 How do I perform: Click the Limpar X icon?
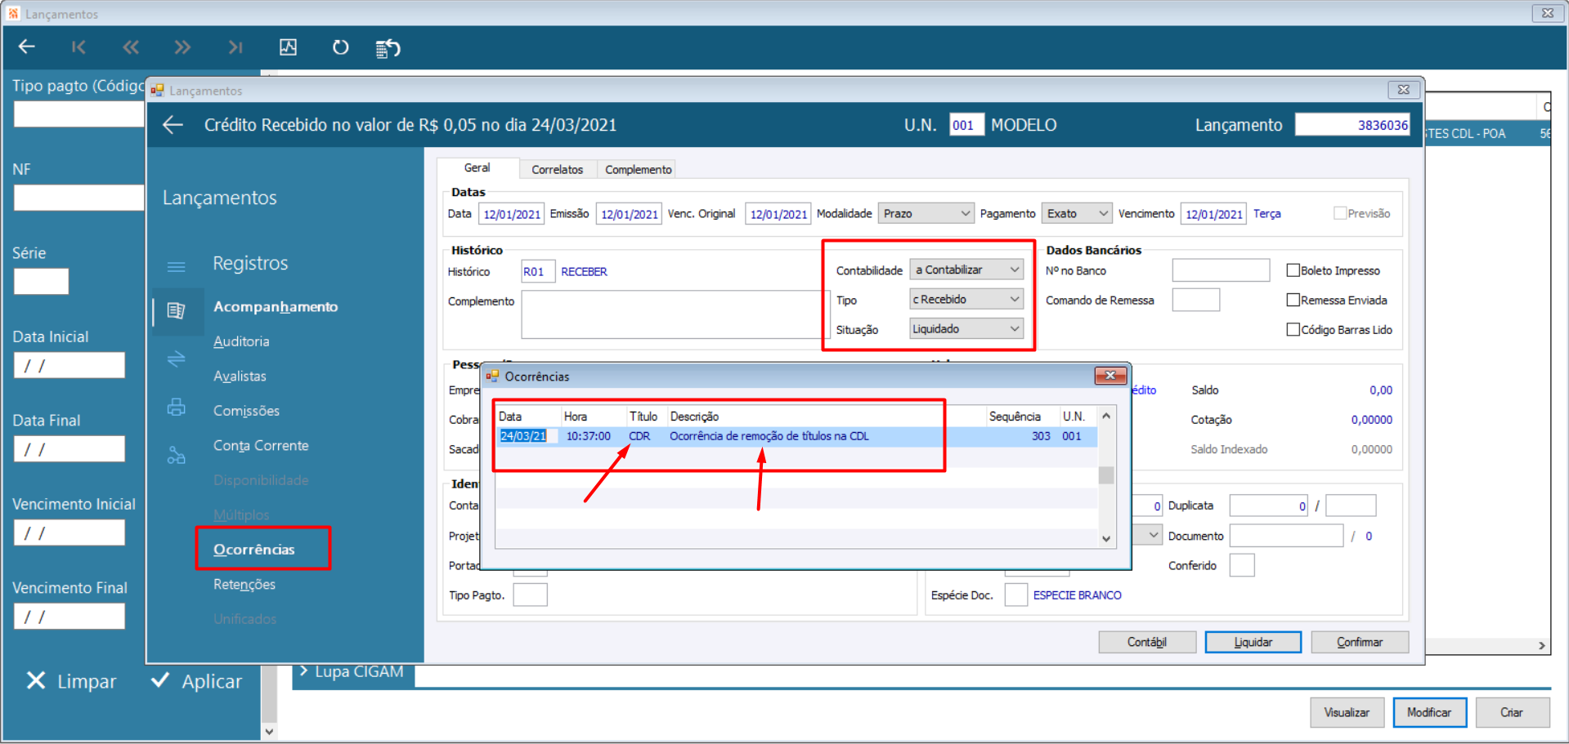(x=36, y=680)
